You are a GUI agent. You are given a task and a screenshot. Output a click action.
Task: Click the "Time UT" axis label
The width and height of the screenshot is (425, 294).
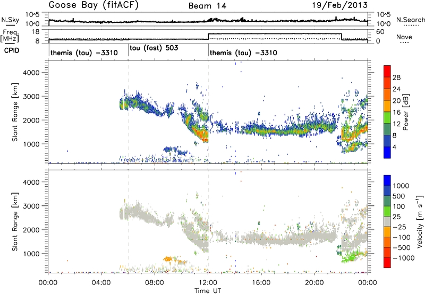208,291
